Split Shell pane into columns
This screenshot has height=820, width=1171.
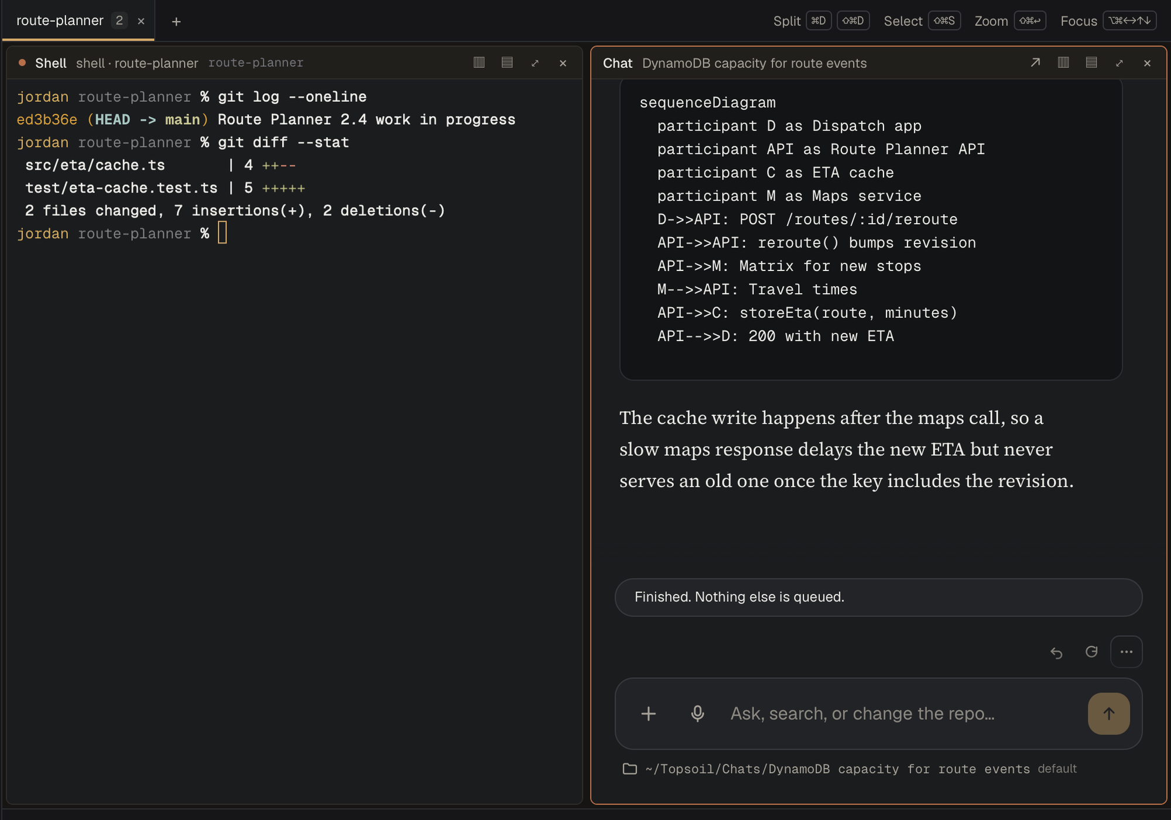point(479,63)
